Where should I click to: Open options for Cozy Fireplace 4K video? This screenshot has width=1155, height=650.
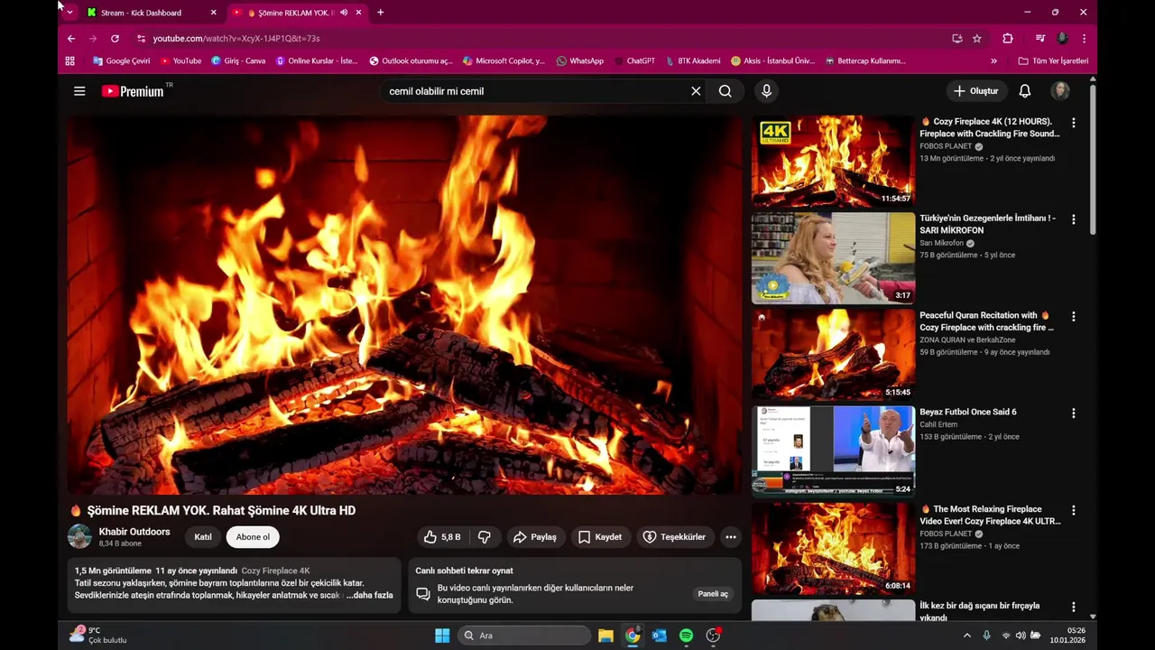click(1074, 122)
